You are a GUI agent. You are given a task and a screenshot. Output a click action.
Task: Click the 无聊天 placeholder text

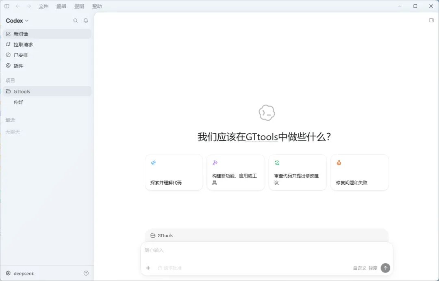[x=13, y=132]
